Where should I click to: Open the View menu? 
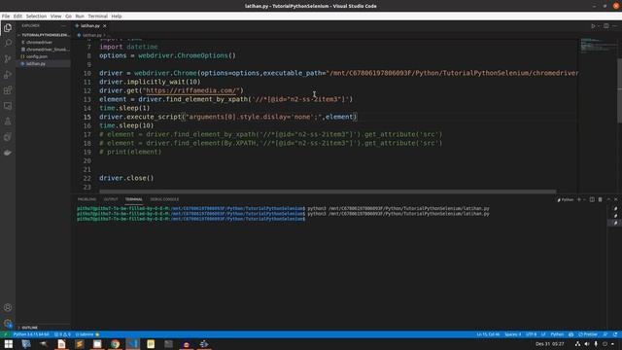56,17
